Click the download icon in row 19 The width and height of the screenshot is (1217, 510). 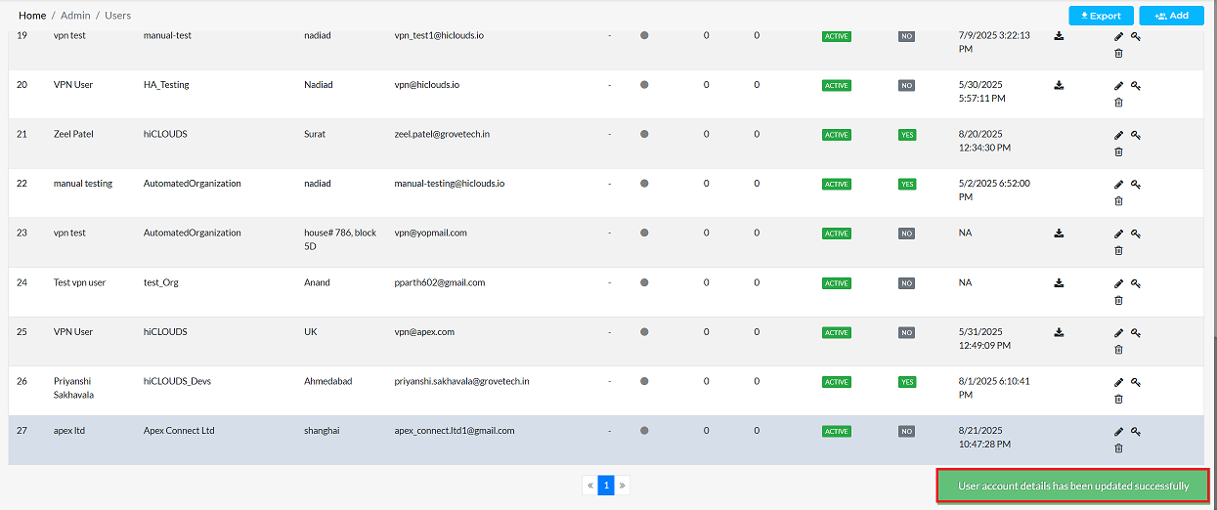(1059, 36)
